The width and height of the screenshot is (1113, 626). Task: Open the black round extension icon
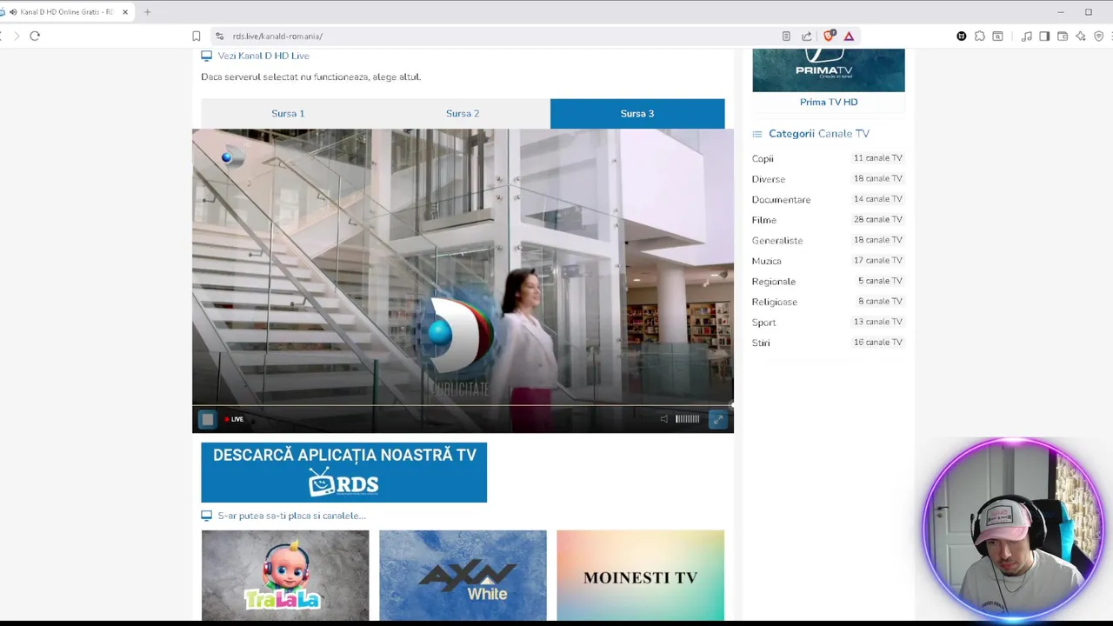tap(962, 36)
